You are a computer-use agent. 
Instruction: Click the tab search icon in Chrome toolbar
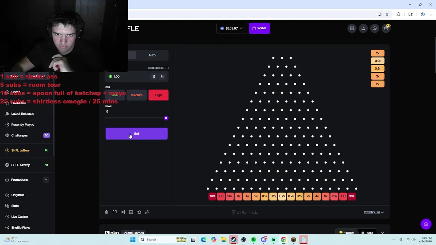[410, 14]
